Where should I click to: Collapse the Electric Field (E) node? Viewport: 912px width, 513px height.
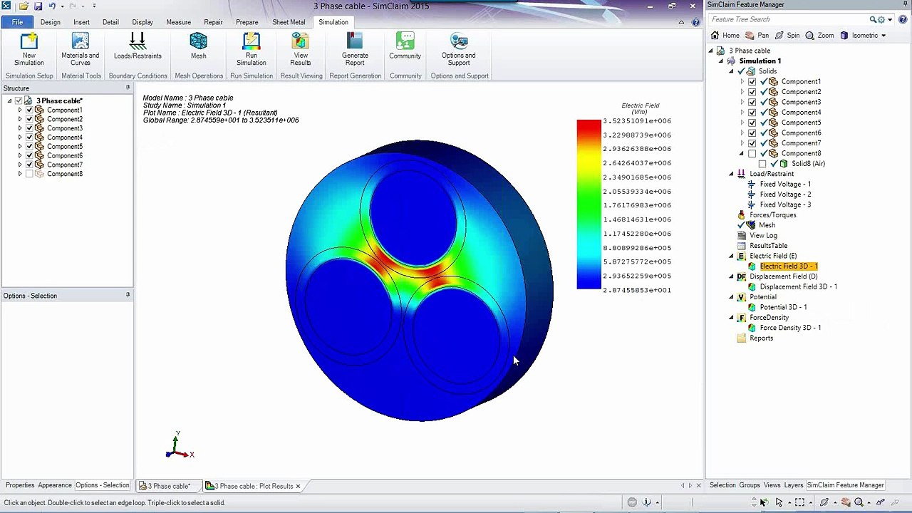[x=731, y=256]
